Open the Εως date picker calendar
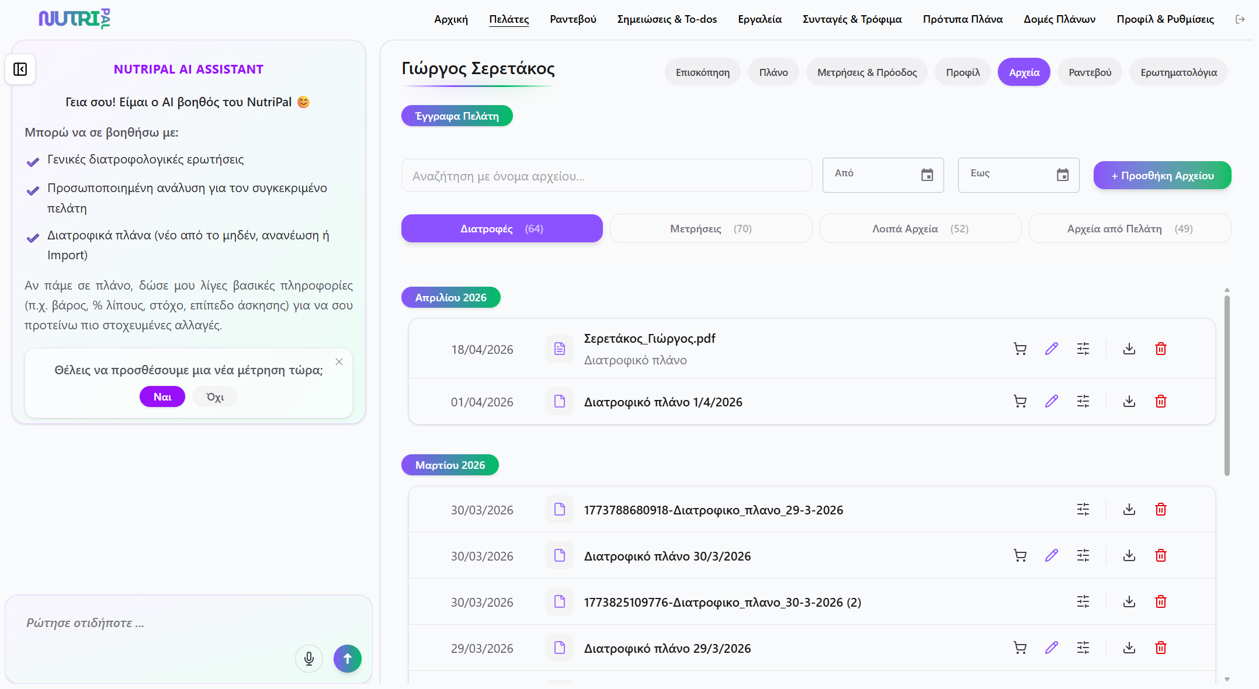The width and height of the screenshot is (1259, 689). tap(1063, 175)
